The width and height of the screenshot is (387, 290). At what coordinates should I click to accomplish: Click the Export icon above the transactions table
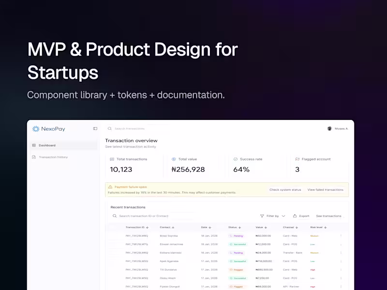pyautogui.click(x=295, y=216)
